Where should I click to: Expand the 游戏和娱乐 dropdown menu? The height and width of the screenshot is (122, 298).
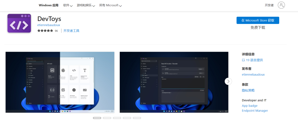[x=86, y=5]
